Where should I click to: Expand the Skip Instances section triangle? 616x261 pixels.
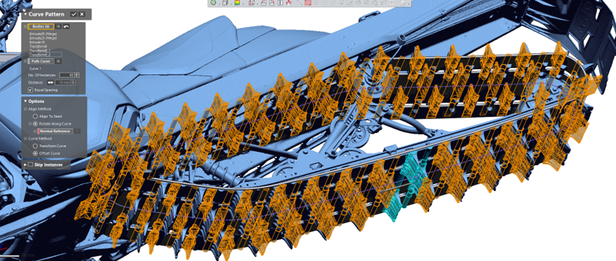tap(25, 165)
